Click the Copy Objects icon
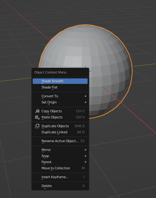 coord(37,111)
